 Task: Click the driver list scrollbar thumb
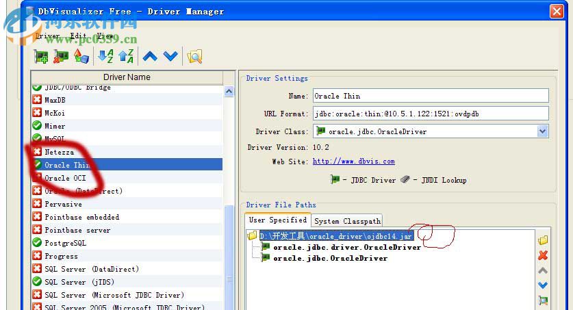[x=229, y=257]
